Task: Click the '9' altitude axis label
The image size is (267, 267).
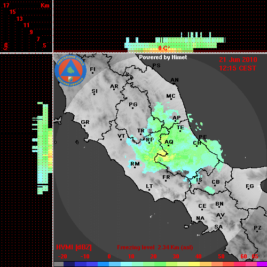Action: tap(32, 32)
